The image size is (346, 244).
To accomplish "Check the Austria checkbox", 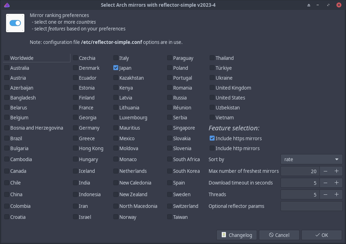I will 7,78.
